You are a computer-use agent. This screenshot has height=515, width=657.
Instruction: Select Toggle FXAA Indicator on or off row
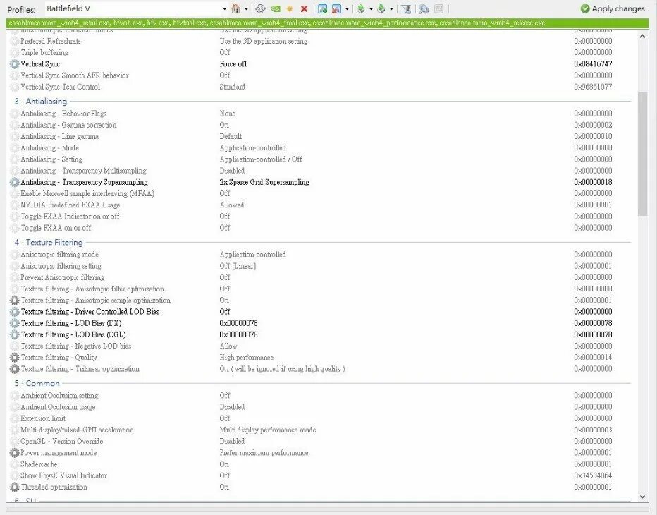(321, 217)
